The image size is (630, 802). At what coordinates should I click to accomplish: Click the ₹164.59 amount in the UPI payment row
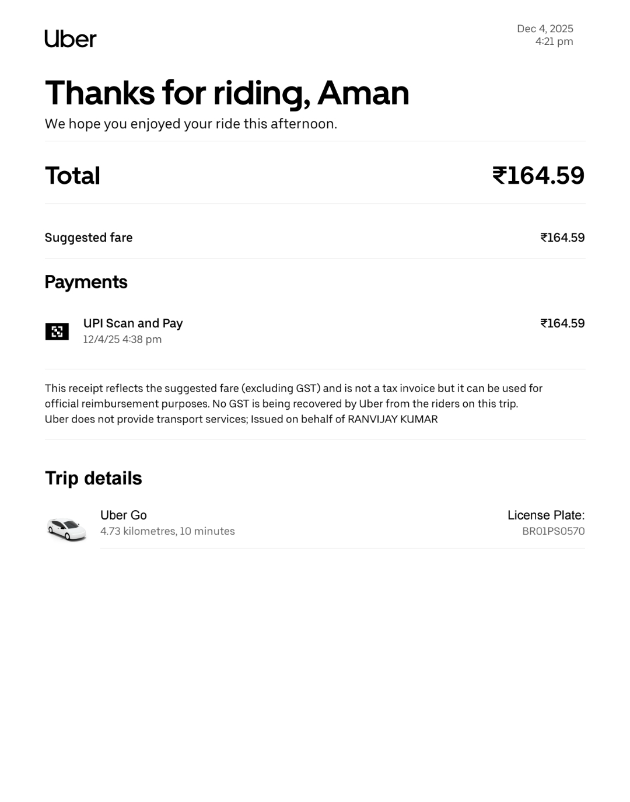pyautogui.click(x=562, y=323)
